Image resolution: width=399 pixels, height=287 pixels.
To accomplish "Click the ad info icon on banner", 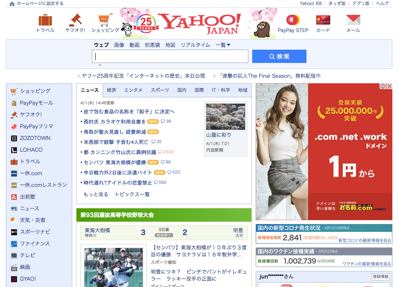I will (x=383, y=86).
